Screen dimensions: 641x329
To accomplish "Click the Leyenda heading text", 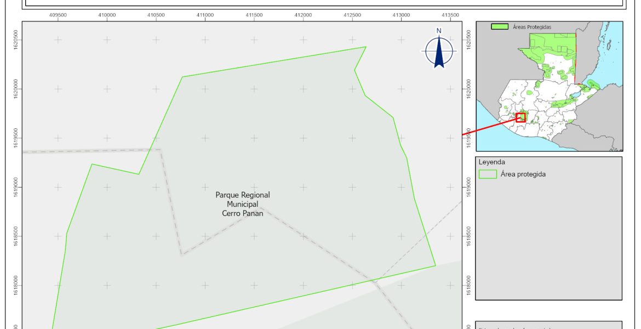I will click(x=491, y=162).
